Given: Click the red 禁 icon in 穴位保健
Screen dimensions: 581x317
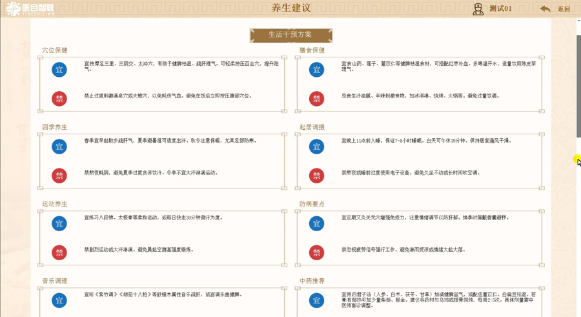Looking at the screenshot, I should pos(59,99).
